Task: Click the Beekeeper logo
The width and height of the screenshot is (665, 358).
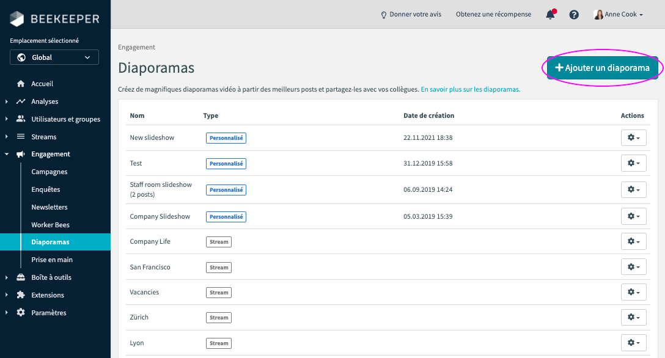Action: [x=55, y=19]
